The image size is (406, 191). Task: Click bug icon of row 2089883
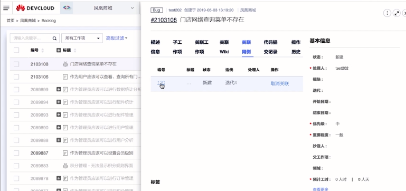click(65, 166)
